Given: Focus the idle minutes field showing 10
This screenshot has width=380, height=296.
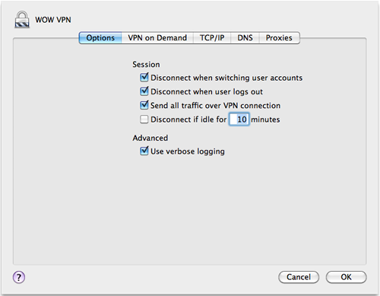Looking at the screenshot, I should point(239,119).
